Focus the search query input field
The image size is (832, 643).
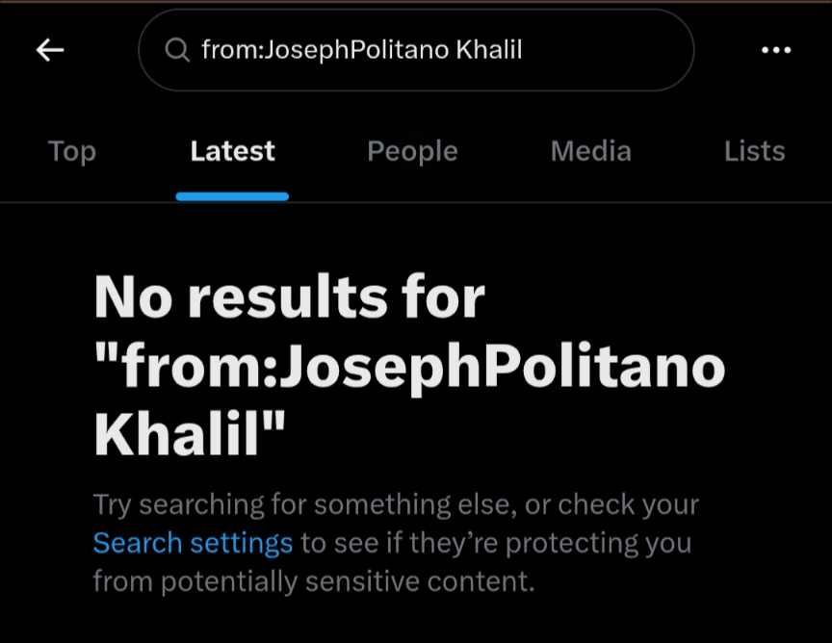(x=414, y=50)
